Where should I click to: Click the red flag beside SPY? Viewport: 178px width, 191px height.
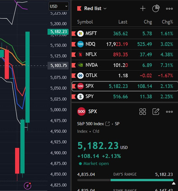(x=74, y=97)
